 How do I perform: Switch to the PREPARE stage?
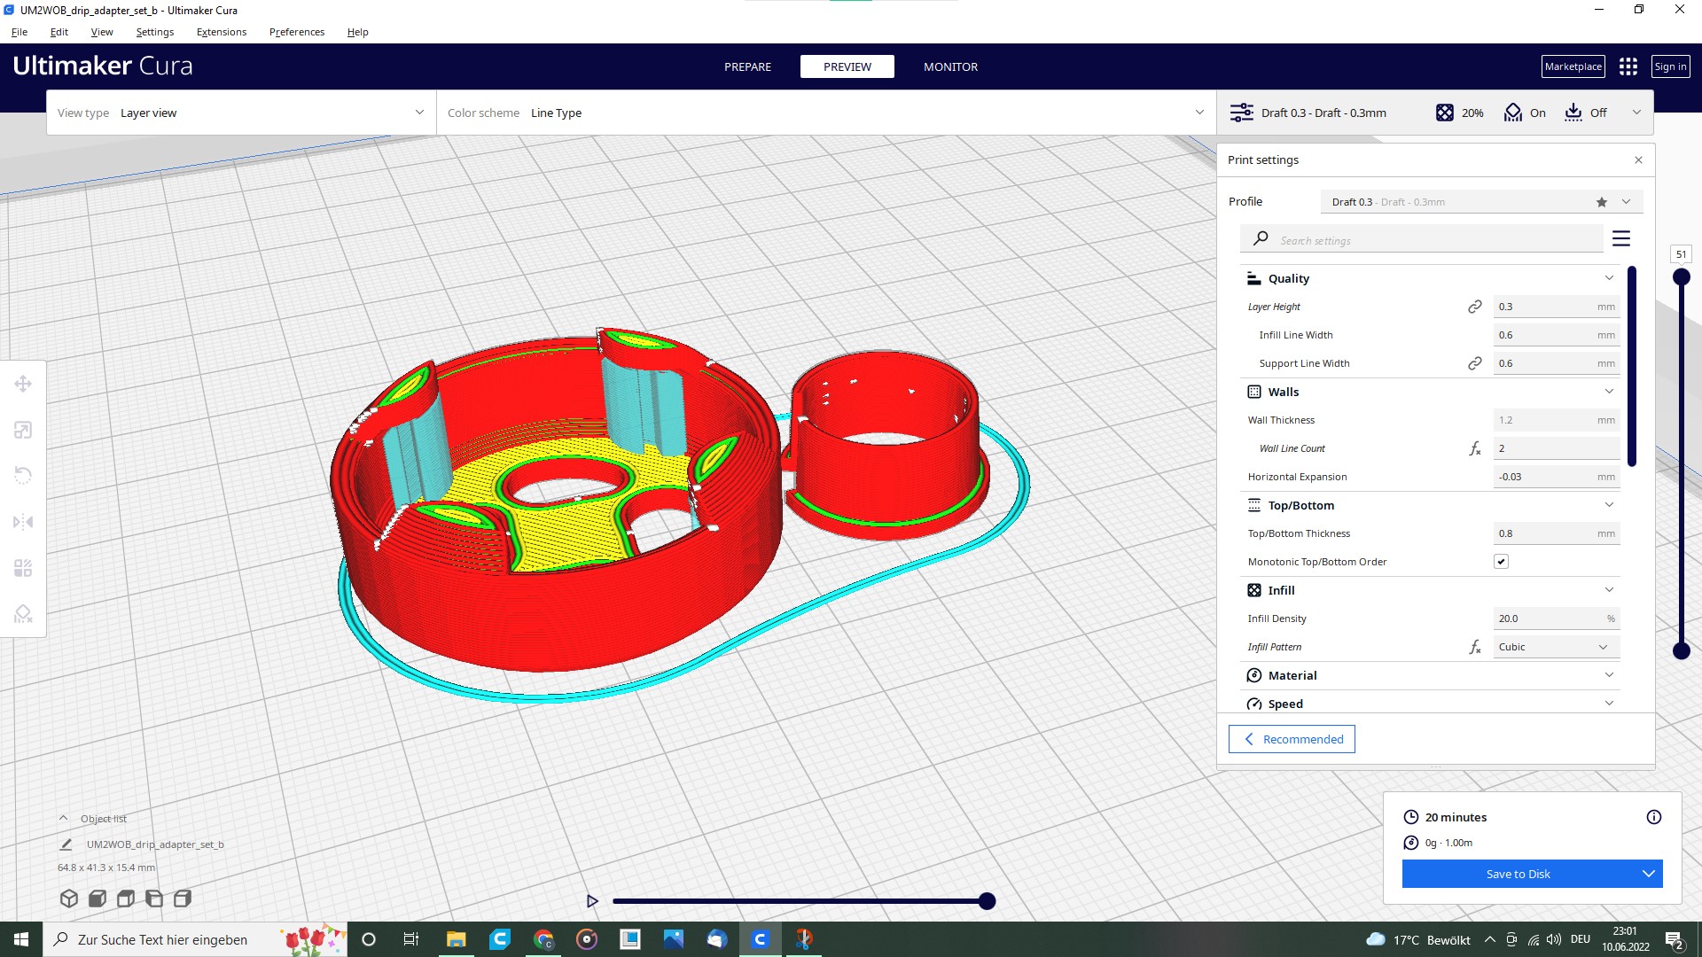coord(747,66)
